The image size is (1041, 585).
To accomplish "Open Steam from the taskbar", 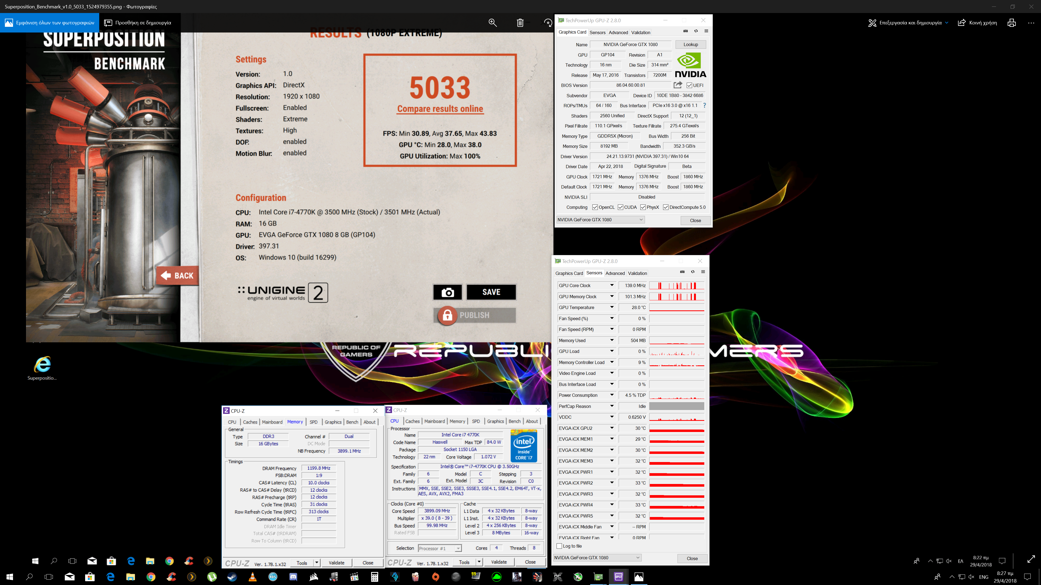I will (232, 577).
